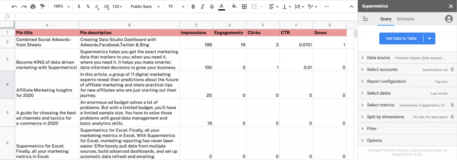Expand the Split by dimensions section
This screenshot has width=457, height=160.
(x=407, y=117)
